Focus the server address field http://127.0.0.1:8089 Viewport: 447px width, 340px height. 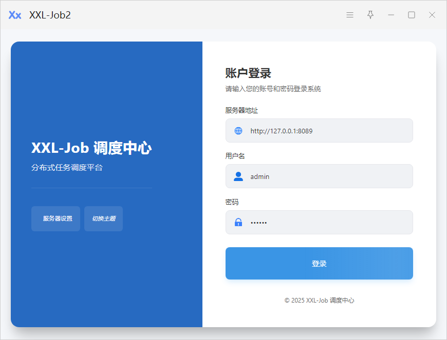click(x=319, y=131)
